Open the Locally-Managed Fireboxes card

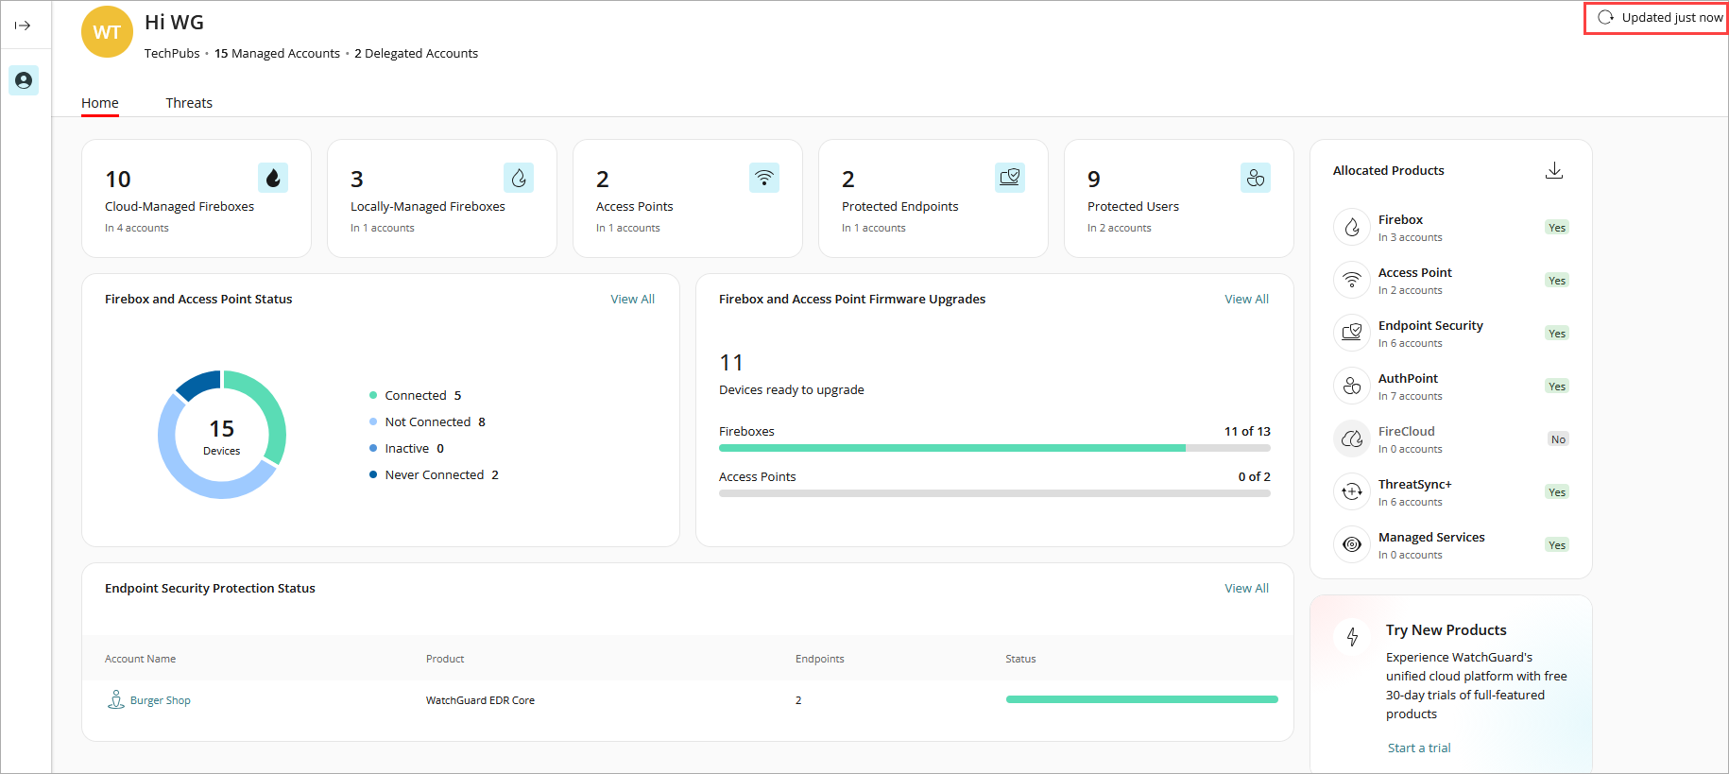click(442, 198)
